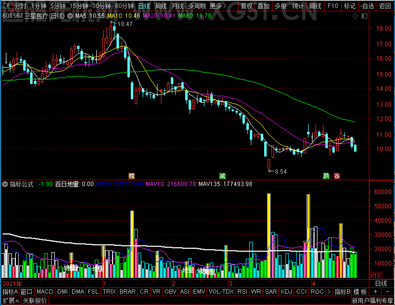Click the 多股 button
The width and height of the screenshot is (395, 306).
pos(280,6)
